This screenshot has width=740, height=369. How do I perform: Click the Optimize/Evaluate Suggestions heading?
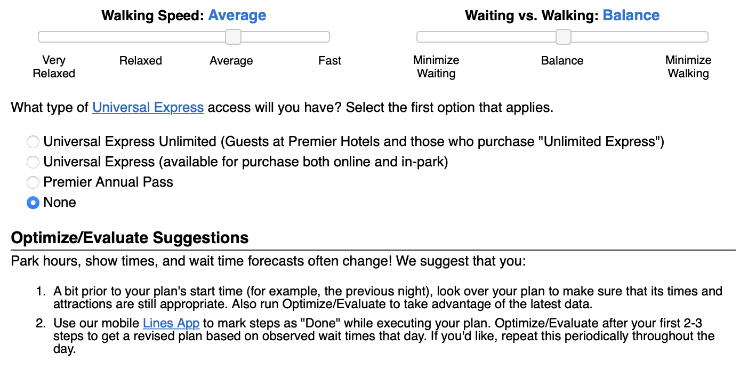click(x=129, y=238)
